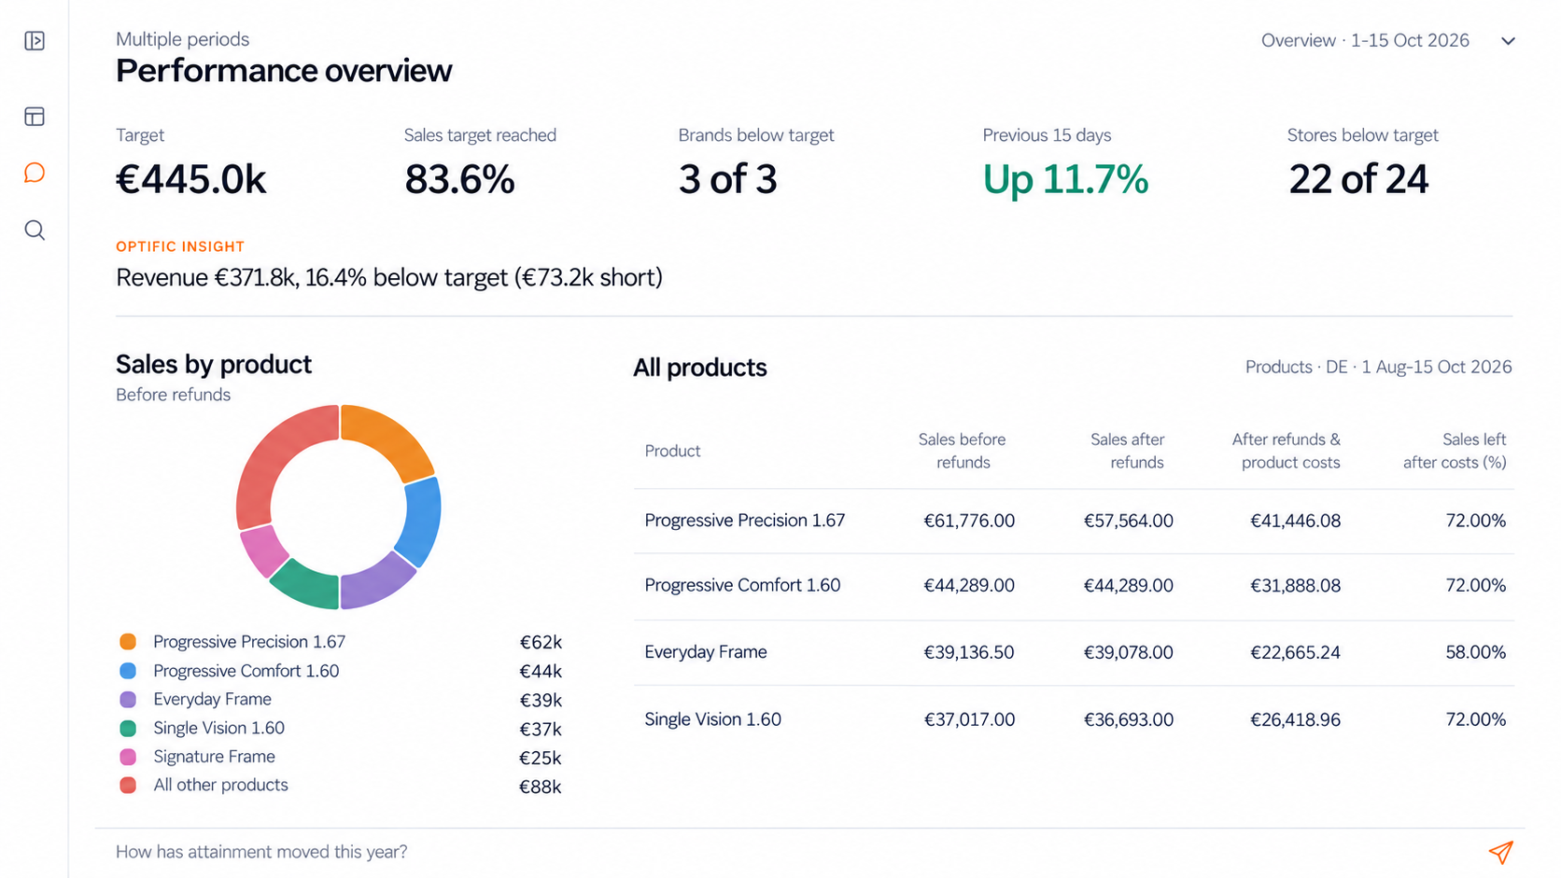Click the €445.0k target value
The height and width of the screenshot is (878, 1561).
(x=190, y=179)
